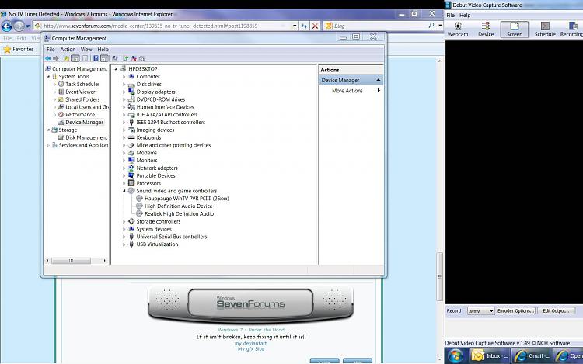Click the Internet Explorer Back button
This screenshot has width=583, height=364.
click(7, 26)
